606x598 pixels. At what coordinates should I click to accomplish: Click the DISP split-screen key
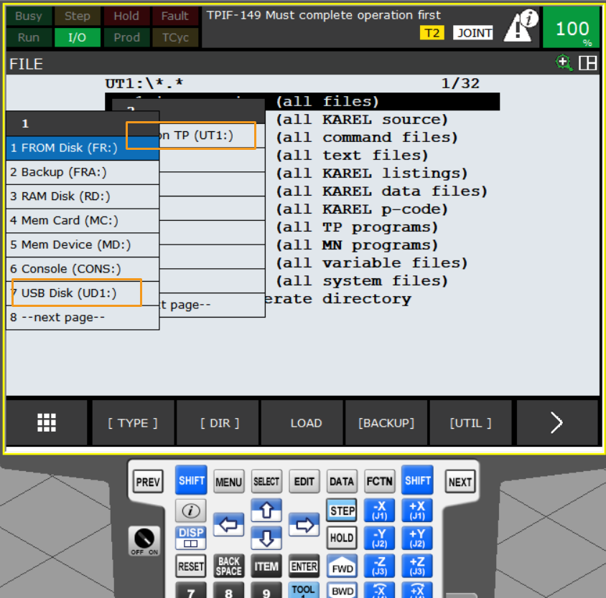(190, 538)
